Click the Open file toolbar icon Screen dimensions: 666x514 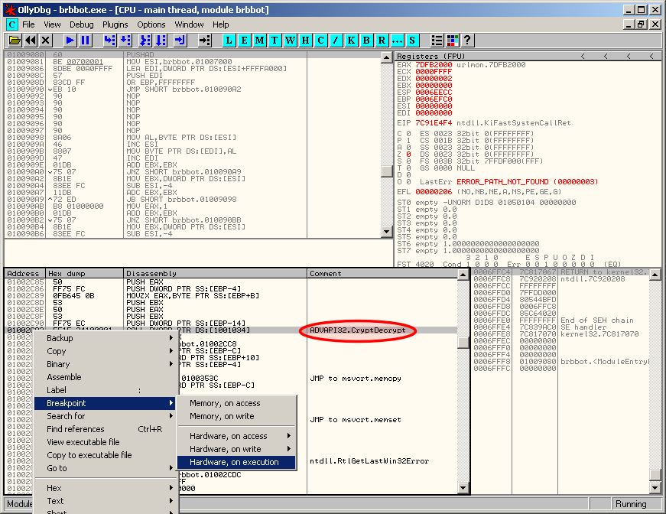click(x=14, y=40)
